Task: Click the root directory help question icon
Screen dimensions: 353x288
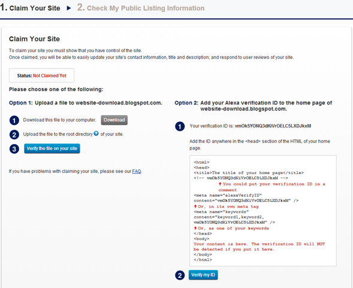Action: [96, 133]
